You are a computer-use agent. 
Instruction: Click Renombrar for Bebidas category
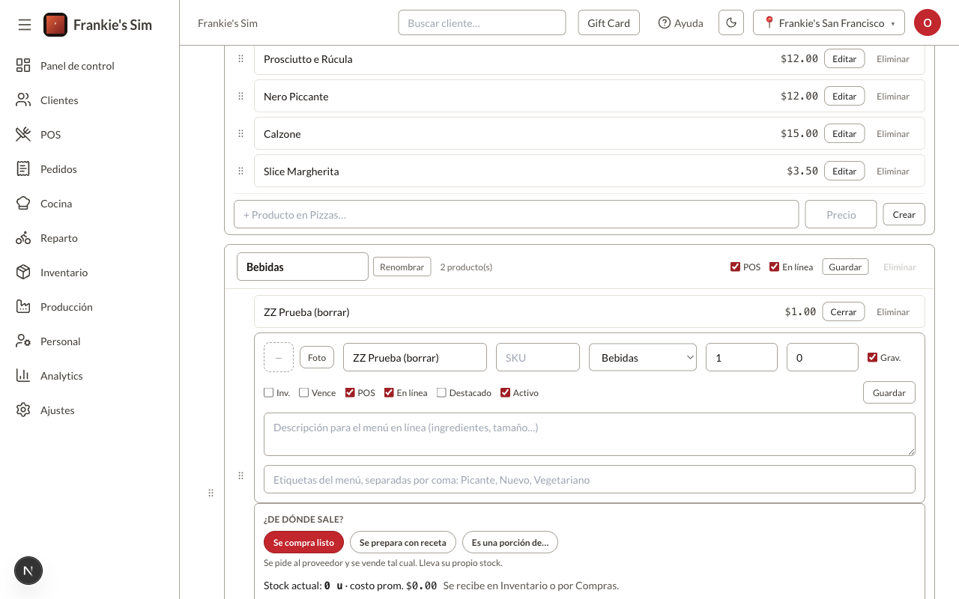click(402, 267)
